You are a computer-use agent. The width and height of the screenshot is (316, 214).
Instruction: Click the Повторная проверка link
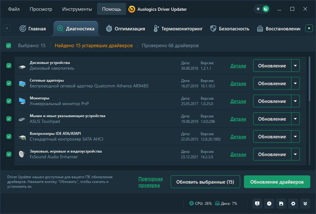pos(150,182)
